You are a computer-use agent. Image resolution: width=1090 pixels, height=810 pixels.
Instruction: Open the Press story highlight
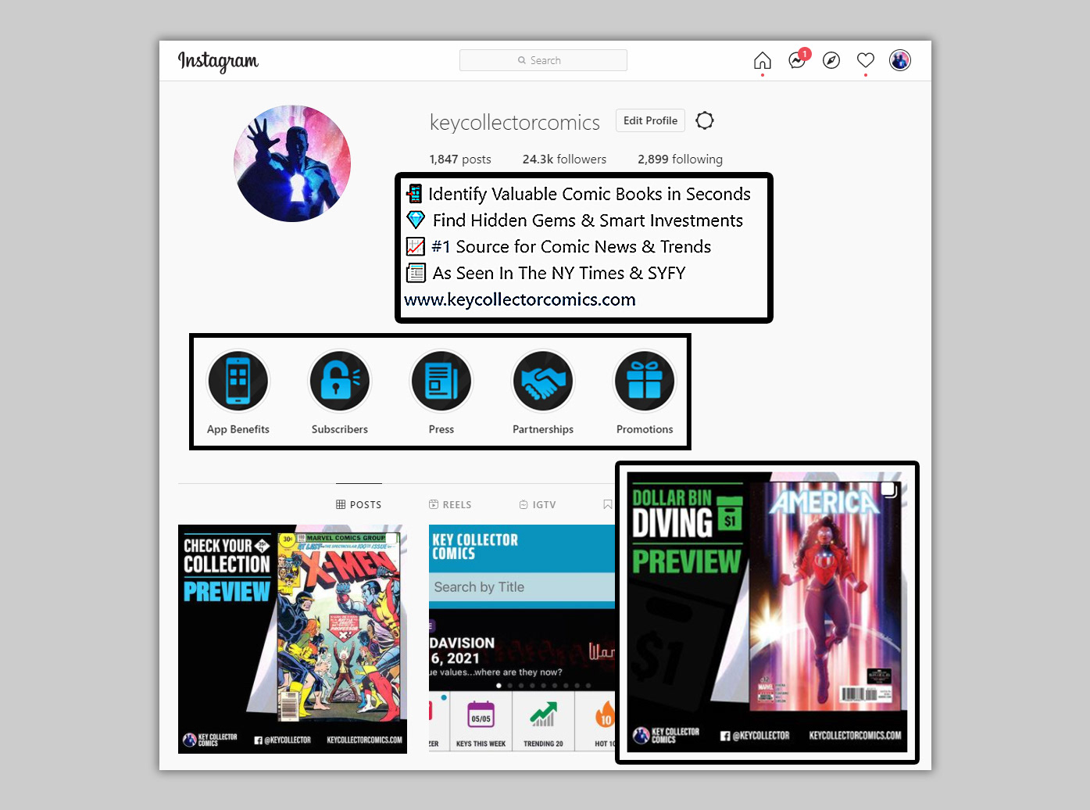[441, 392]
